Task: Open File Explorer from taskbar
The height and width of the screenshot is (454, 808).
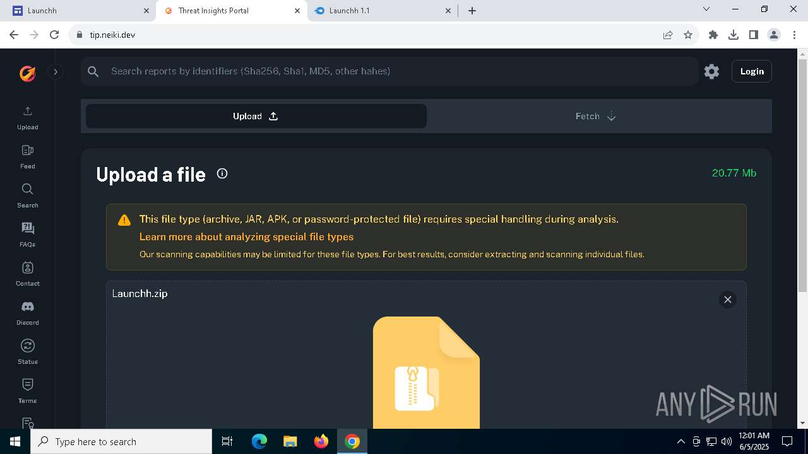Action: (290, 441)
